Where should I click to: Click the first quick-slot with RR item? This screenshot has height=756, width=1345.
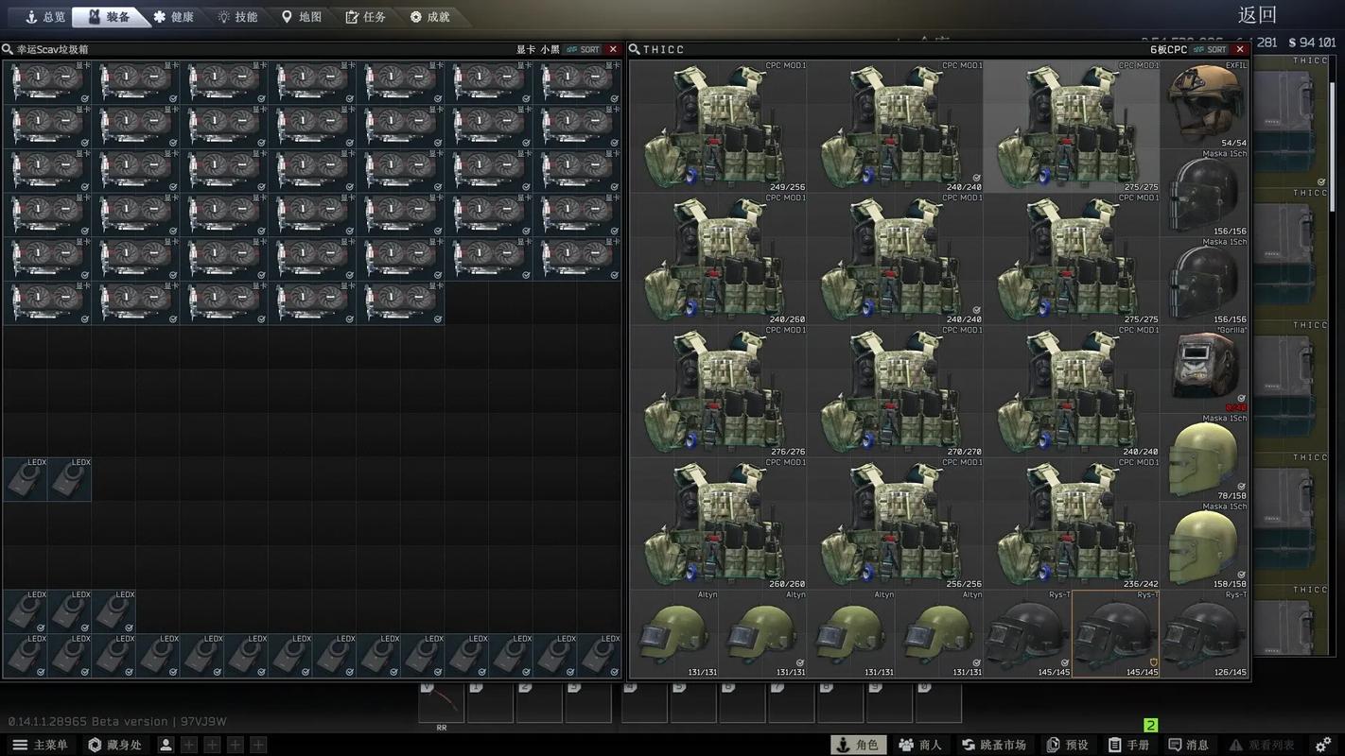tap(441, 705)
